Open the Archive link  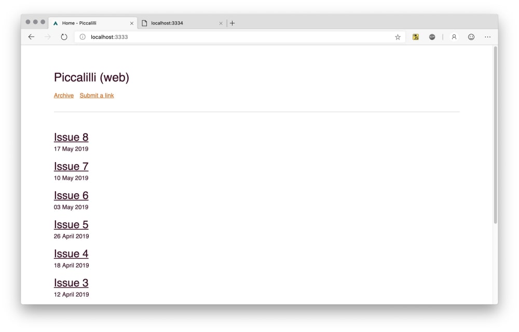pyautogui.click(x=64, y=96)
